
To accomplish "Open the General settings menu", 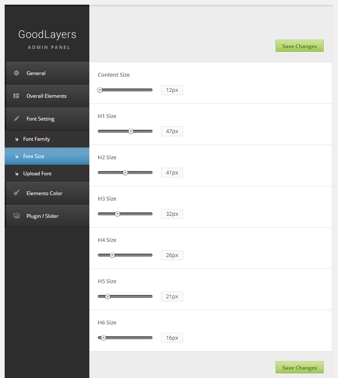I will point(36,73).
